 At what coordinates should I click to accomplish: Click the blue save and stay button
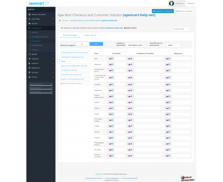[x=163, y=11]
